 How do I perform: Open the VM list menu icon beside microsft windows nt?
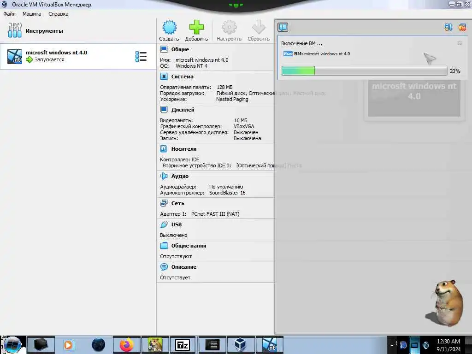click(x=141, y=57)
